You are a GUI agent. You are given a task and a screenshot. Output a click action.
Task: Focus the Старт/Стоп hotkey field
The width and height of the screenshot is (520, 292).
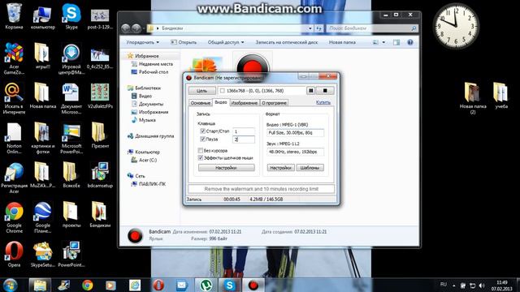point(244,131)
